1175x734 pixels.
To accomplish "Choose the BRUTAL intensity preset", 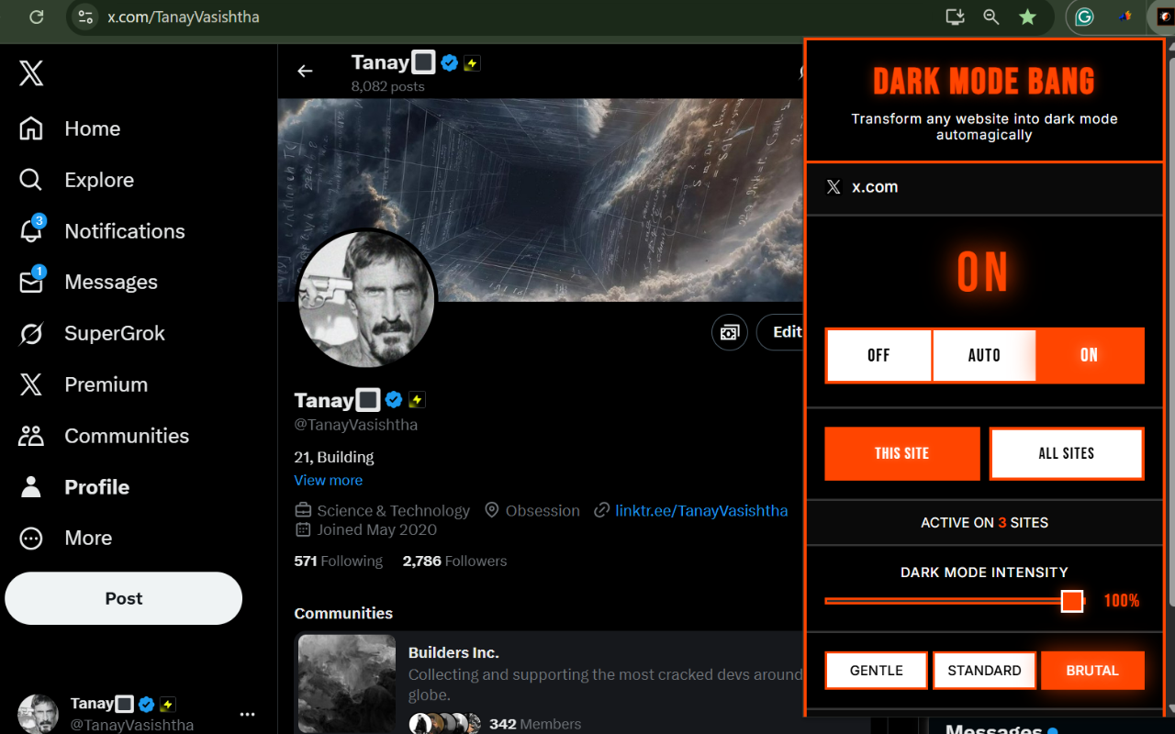I will 1092,670.
